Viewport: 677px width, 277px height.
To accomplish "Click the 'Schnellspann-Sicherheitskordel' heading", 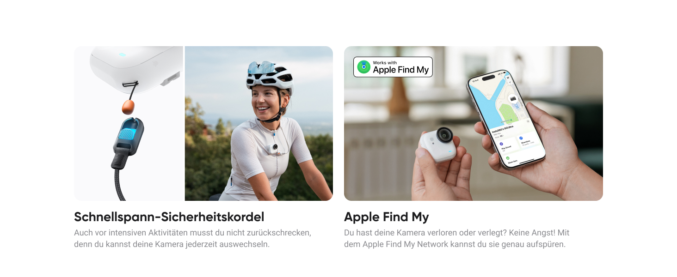I will 169,217.
